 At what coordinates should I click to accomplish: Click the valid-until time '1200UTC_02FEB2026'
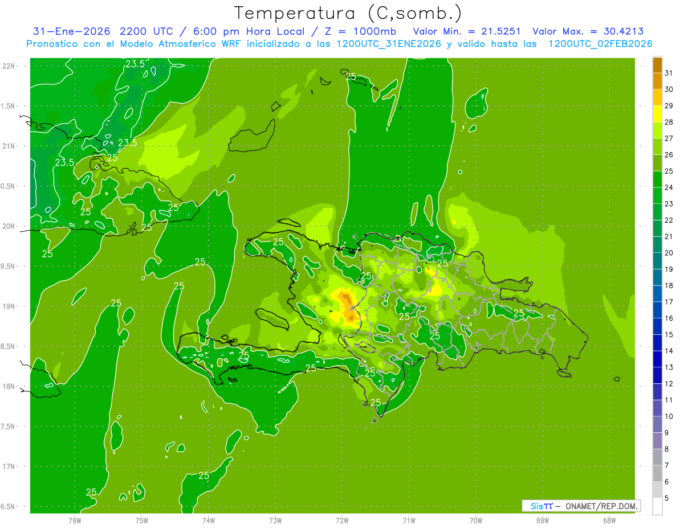[600, 44]
